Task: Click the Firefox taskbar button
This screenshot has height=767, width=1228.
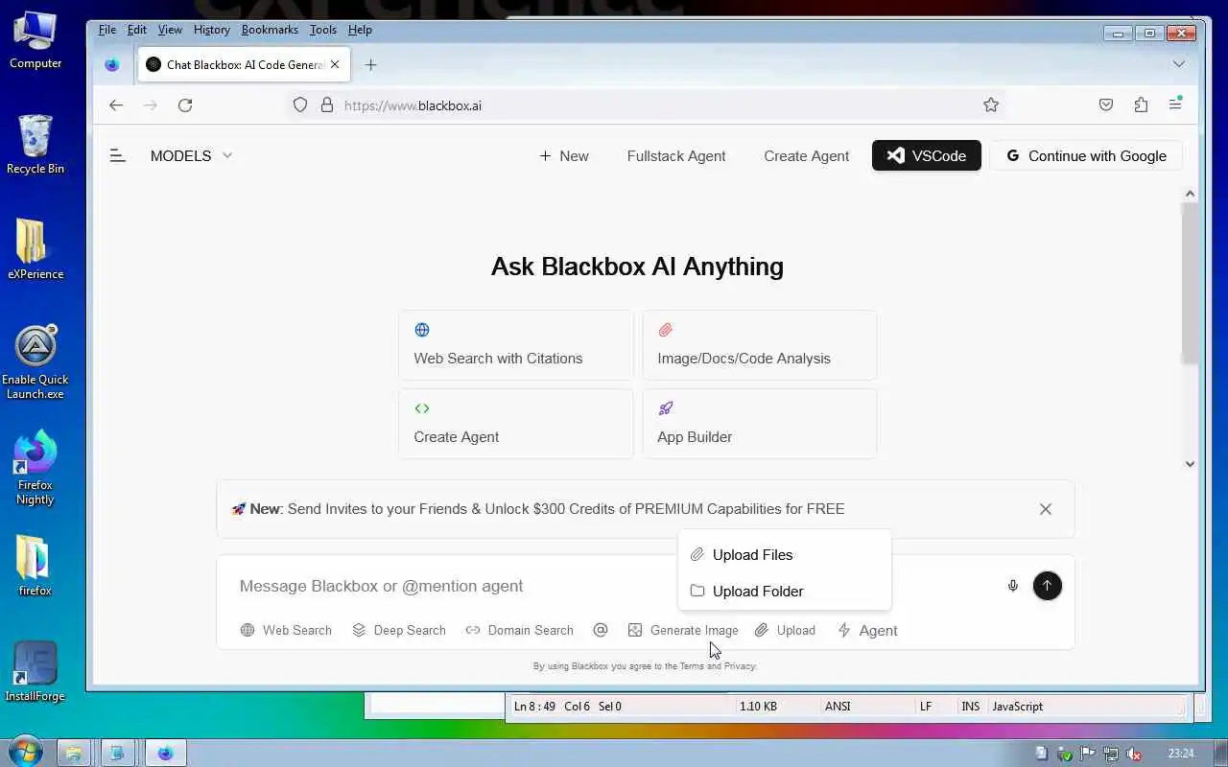Action: 165,753
